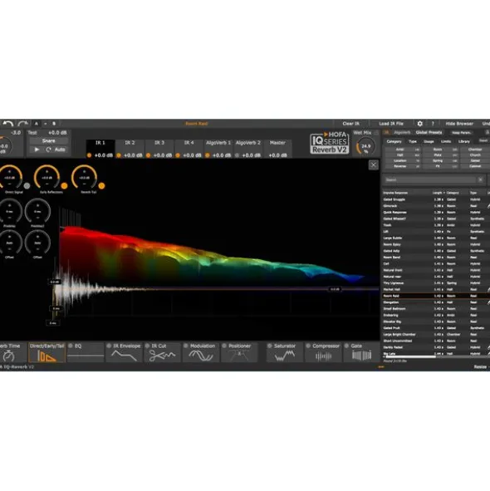Open the Reverb Time stopwatch module
Viewport: 490px width, 491px height.
(8, 356)
